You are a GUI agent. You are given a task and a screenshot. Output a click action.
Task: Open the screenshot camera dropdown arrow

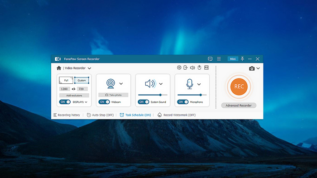[258, 68]
